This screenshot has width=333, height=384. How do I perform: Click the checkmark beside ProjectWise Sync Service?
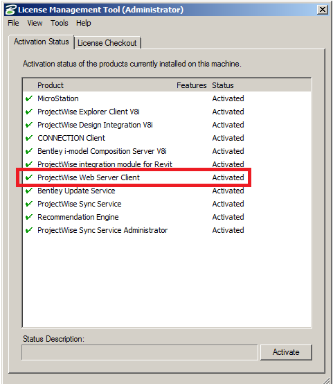point(29,204)
